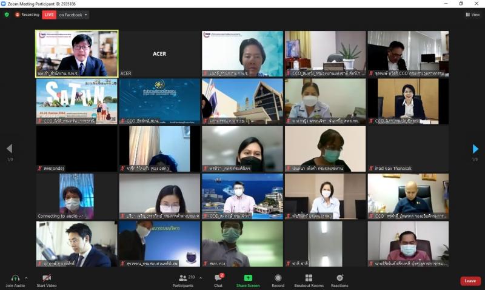This screenshot has height=290, width=485.
Task: Minimize the Zoom window
Action: point(446,4)
